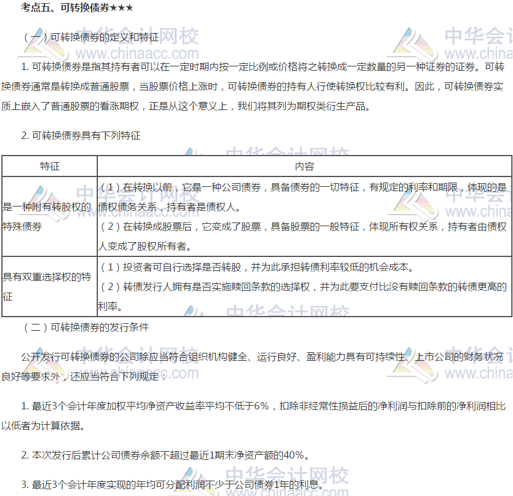Click the line （1）在转换以前
Image resolution: width=513 pixels, height=496 pixels.
click(301, 187)
